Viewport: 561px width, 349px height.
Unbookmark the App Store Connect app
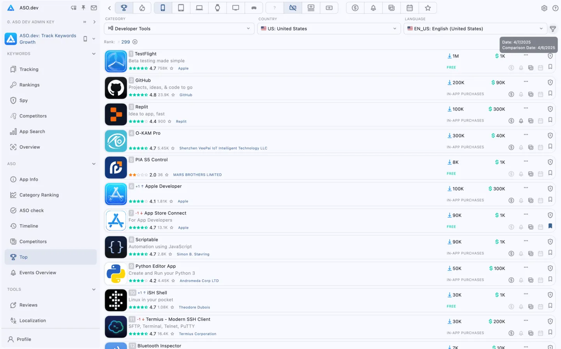[x=550, y=226]
